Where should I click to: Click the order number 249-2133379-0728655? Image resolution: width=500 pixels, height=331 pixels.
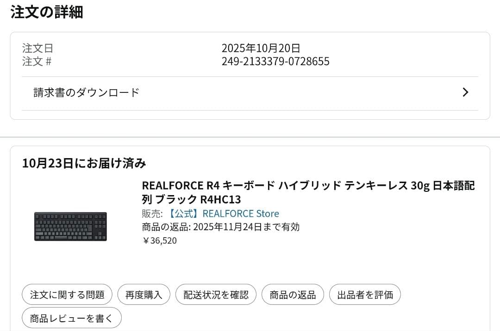(275, 61)
